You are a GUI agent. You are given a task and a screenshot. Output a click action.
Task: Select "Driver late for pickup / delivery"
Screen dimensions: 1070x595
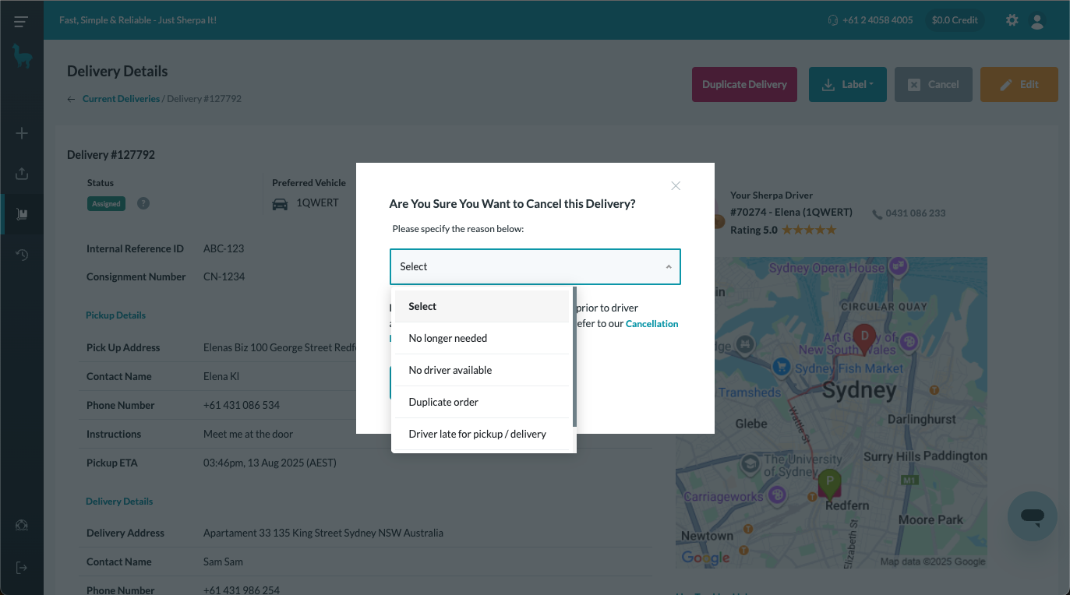[x=477, y=434]
